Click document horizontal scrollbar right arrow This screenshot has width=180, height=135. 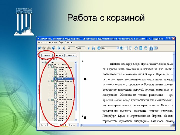(x=171, y=125)
